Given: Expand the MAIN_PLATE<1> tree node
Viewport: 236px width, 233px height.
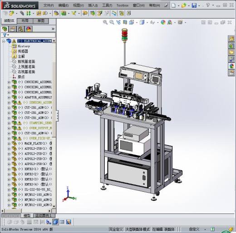Looking at the screenshot, I should pos(9,144).
